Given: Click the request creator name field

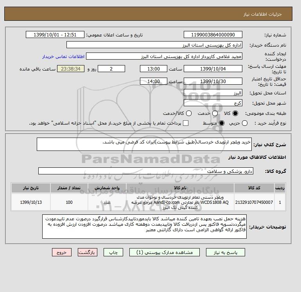Looking at the screenshot, I should [x=164, y=56].
